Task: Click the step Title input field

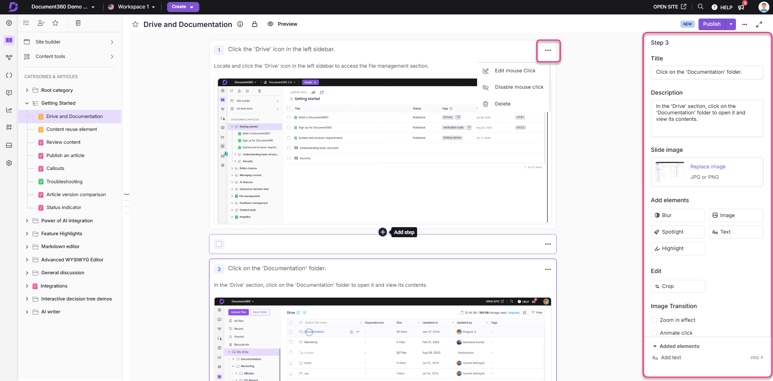Action: pyautogui.click(x=707, y=72)
